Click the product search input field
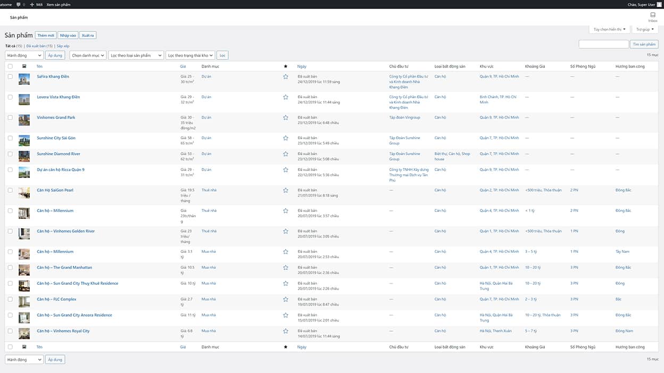Viewport: 664px width, 373px height. [603, 44]
